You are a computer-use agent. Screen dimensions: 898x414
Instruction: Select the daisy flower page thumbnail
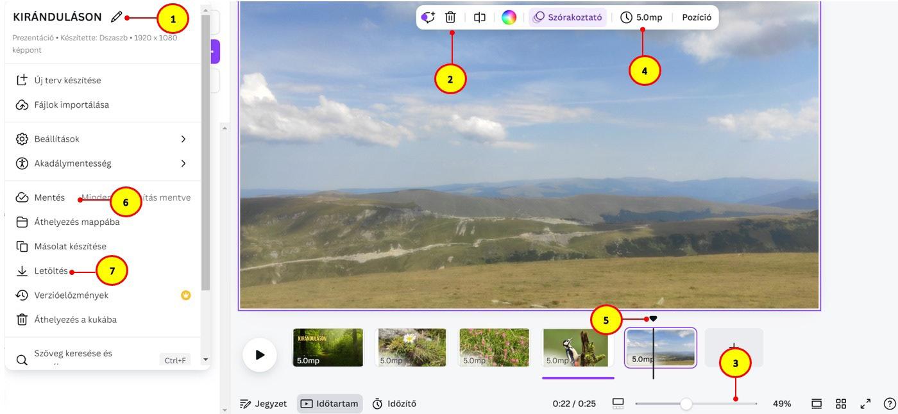(411, 347)
